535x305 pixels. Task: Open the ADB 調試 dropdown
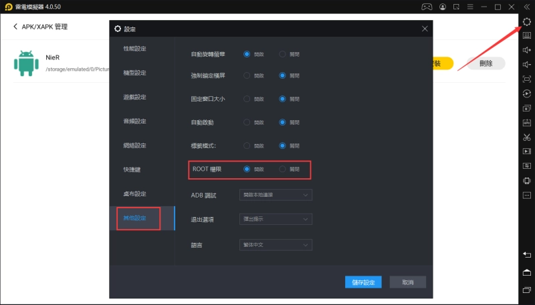[276, 195]
